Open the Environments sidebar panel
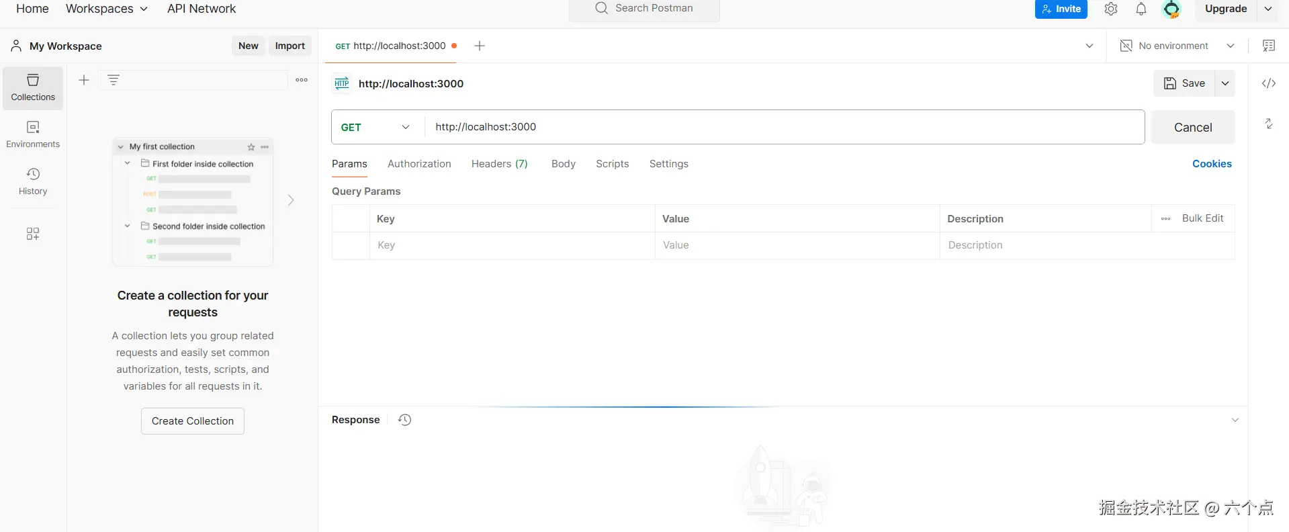Screen dimensions: 1289x532 33,134
